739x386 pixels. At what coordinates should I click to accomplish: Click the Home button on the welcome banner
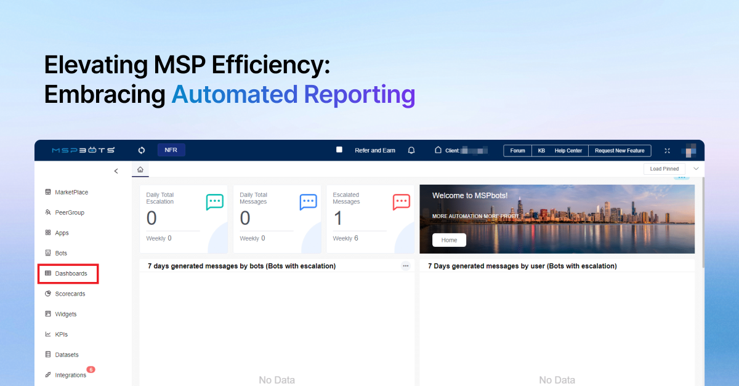coord(449,240)
